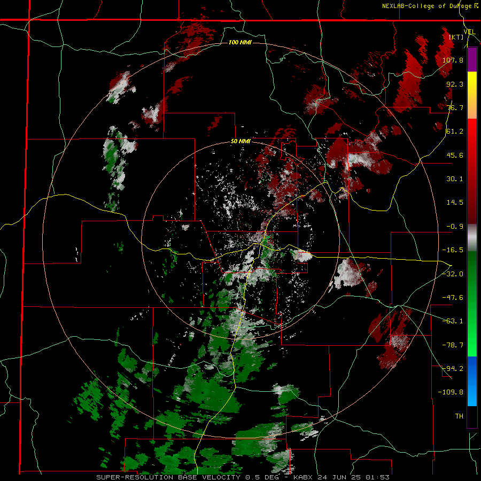Click the 61.2 value on velocity scale
Image resolution: width=481 pixels, height=481 pixels.
455,131
